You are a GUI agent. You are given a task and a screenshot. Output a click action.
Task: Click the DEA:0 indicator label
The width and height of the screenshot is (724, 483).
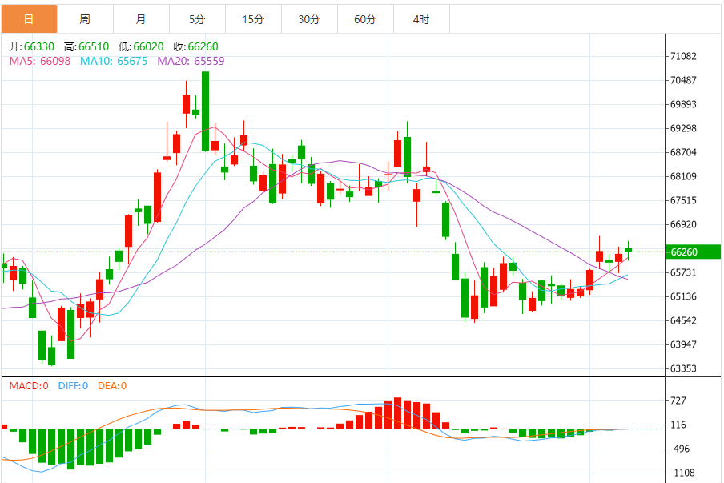coord(112,386)
